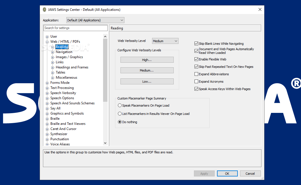The image size is (301, 185).
Task: Toggle Skip Past Repeated Text On New Pages
Action: click(196, 67)
